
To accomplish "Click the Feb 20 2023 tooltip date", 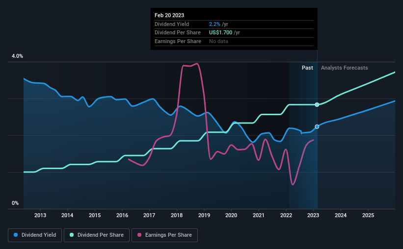I will pos(169,15).
